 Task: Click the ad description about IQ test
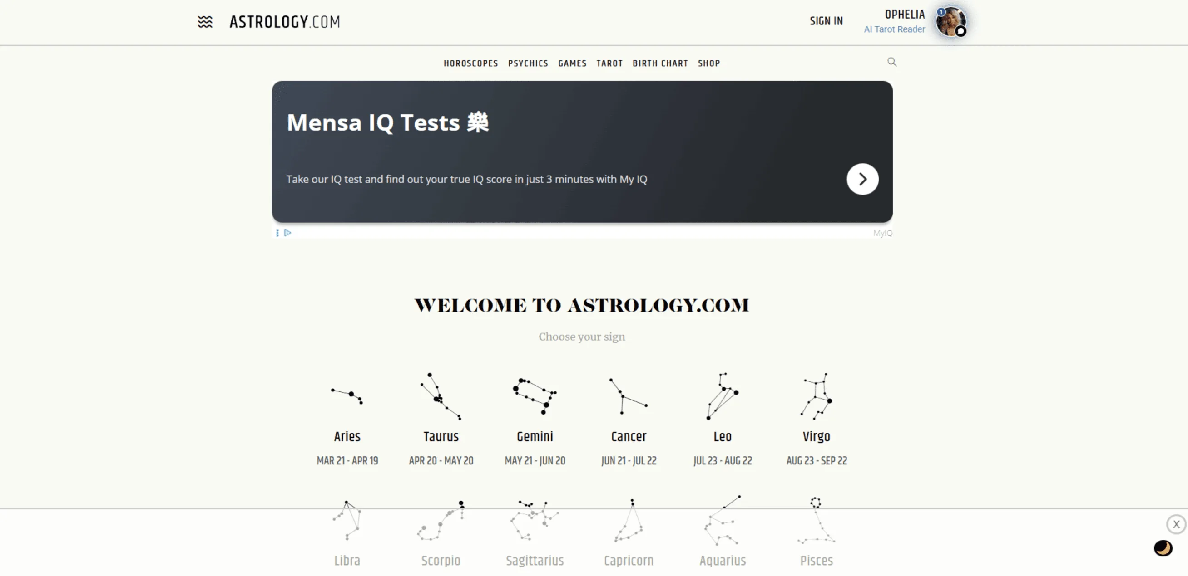click(x=466, y=179)
